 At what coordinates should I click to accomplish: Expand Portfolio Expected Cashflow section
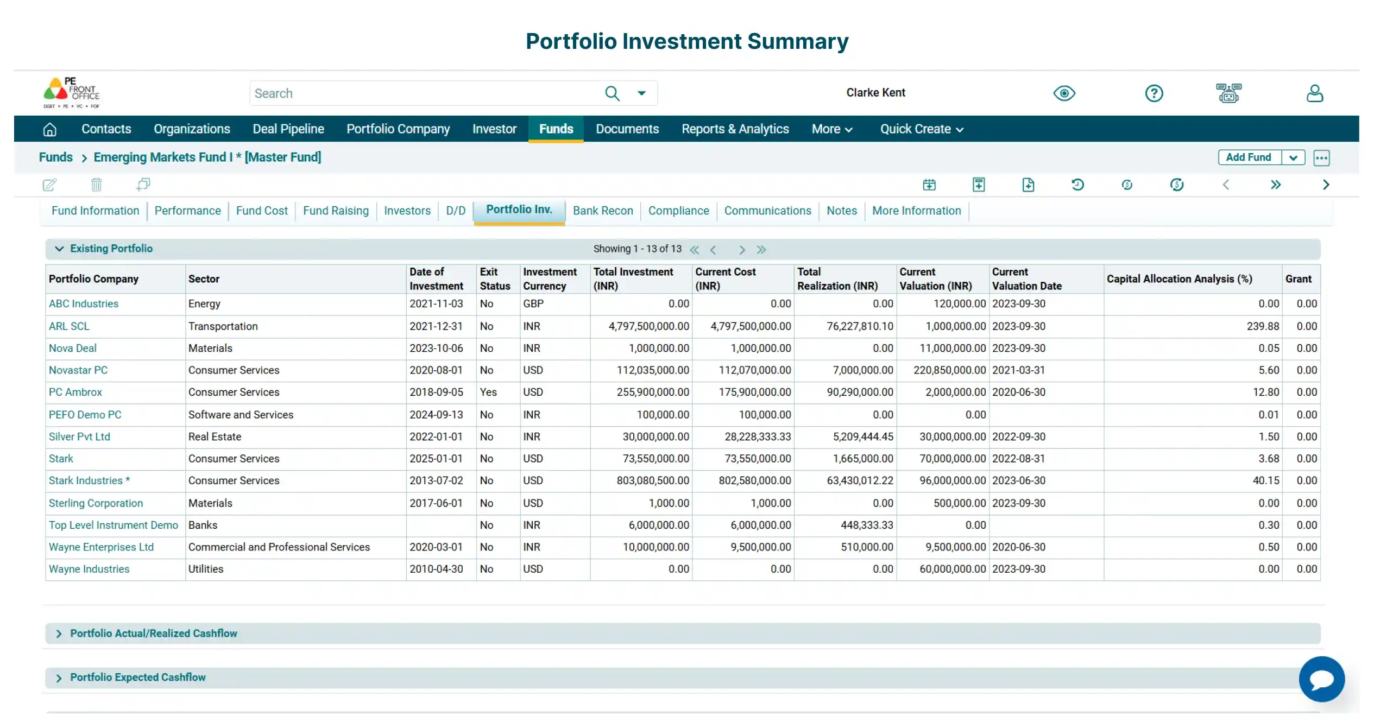pos(59,678)
